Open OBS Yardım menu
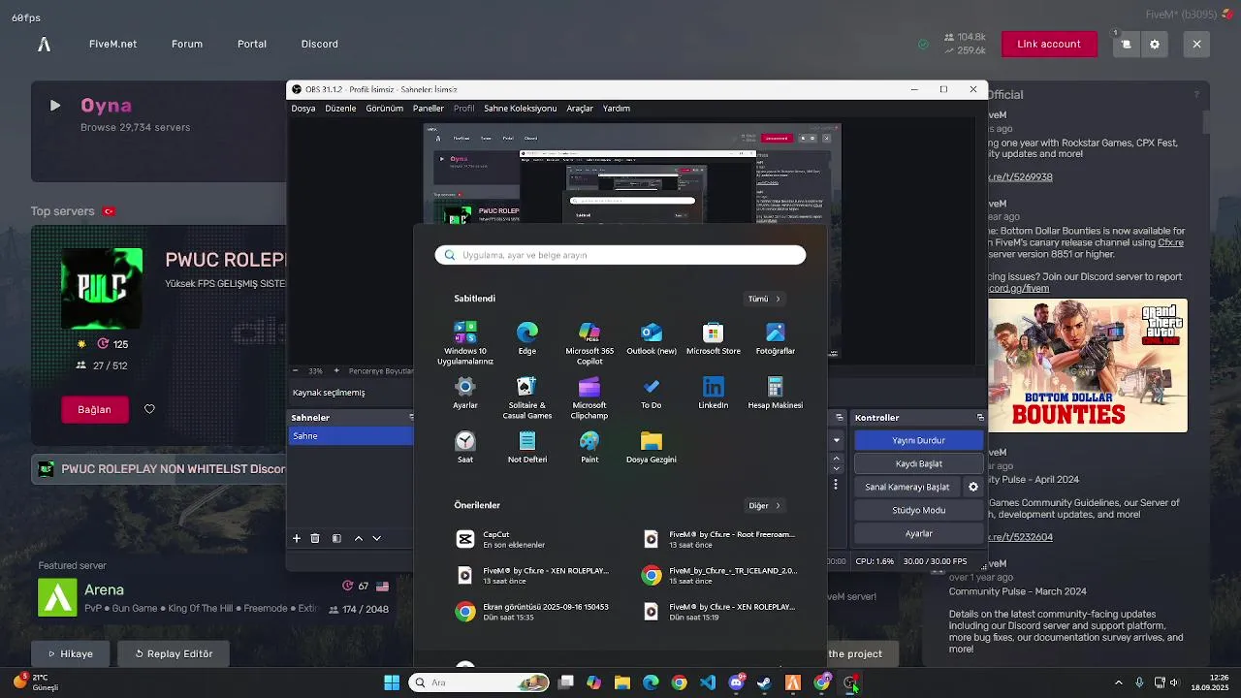 click(x=617, y=109)
